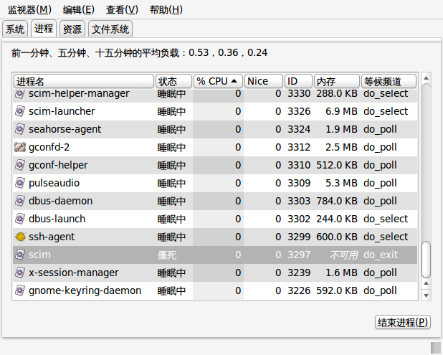Click the scim-launcher process icon
The height and width of the screenshot is (355, 443).
click(20, 111)
